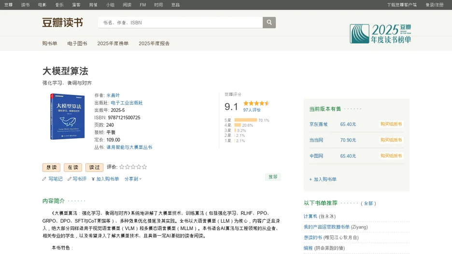Click the yen icon before 加入购书单
The image size is (452, 254).
point(93,179)
